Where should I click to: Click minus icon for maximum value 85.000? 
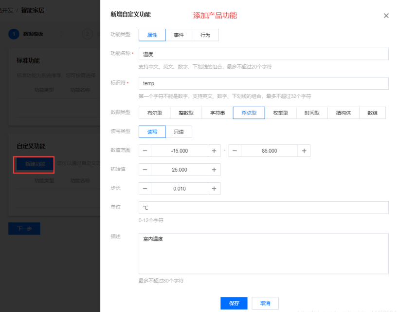235,151
